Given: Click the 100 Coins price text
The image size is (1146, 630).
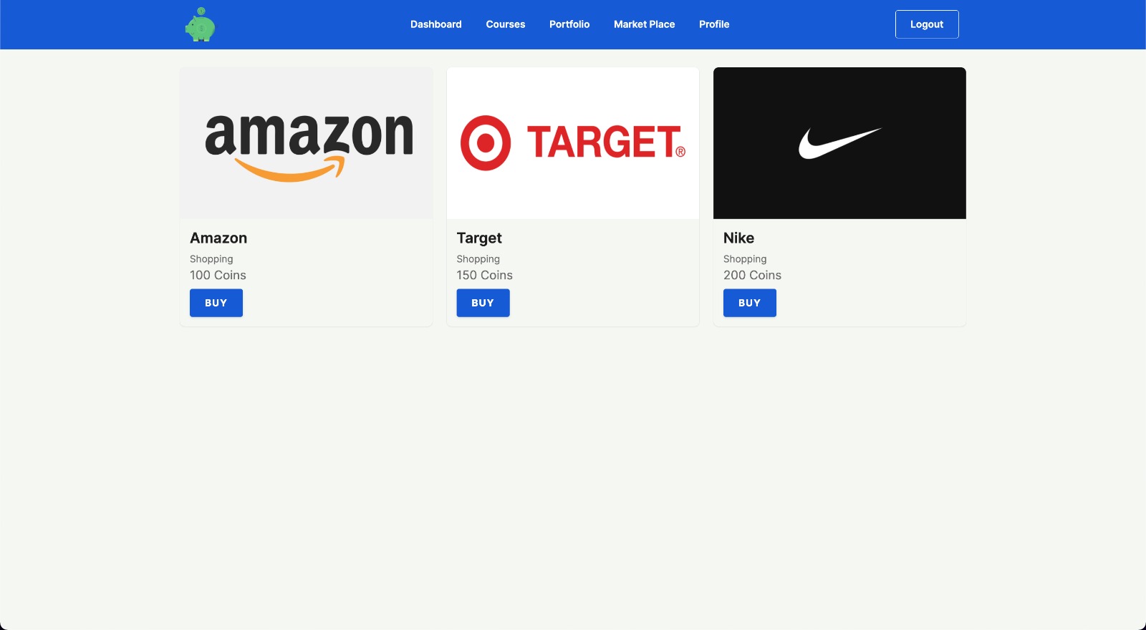Looking at the screenshot, I should (218, 275).
